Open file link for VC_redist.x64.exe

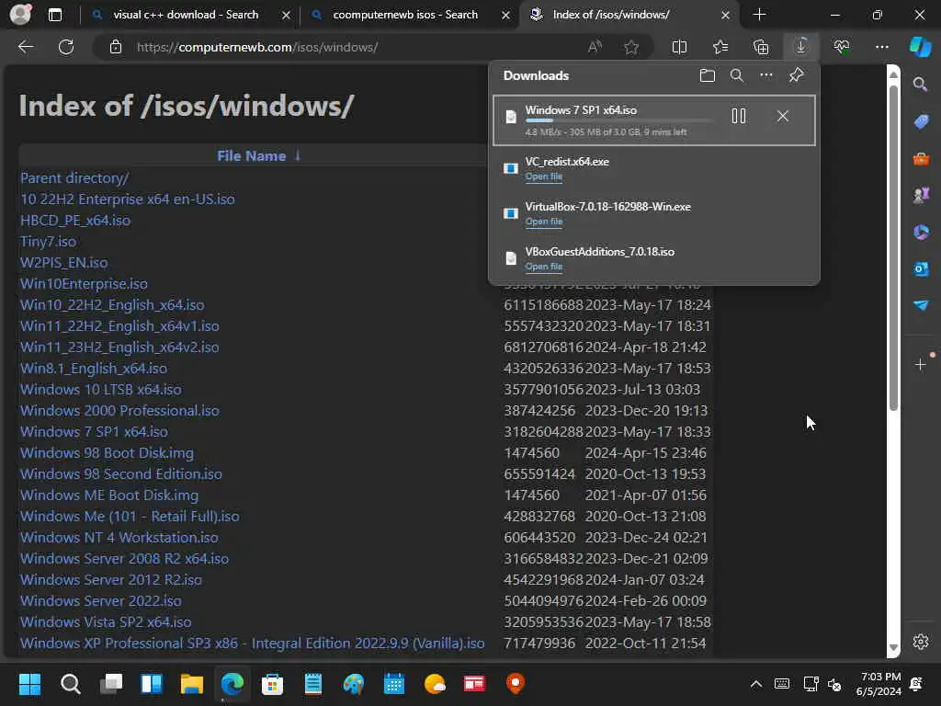[x=544, y=176]
